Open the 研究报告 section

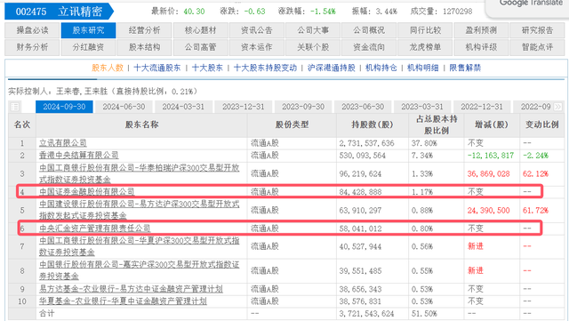[x=537, y=30]
